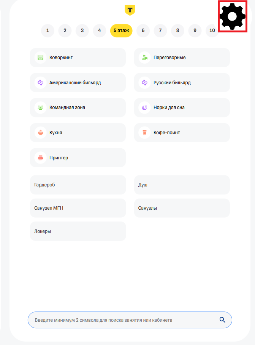255x345 pixels.
Task: Click the Кухня bowl icon
Action: [40, 133]
